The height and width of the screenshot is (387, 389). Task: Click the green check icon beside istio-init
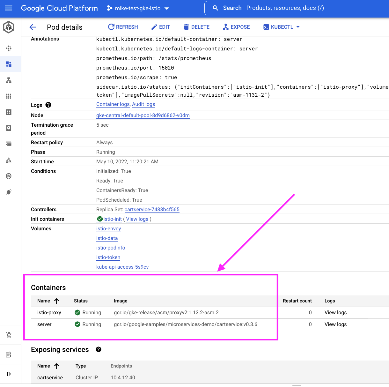coord(100,219)
